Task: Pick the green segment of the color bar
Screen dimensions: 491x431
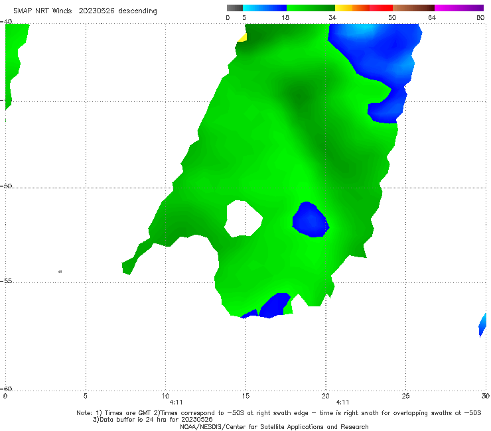Action: [x=311, y=8]
